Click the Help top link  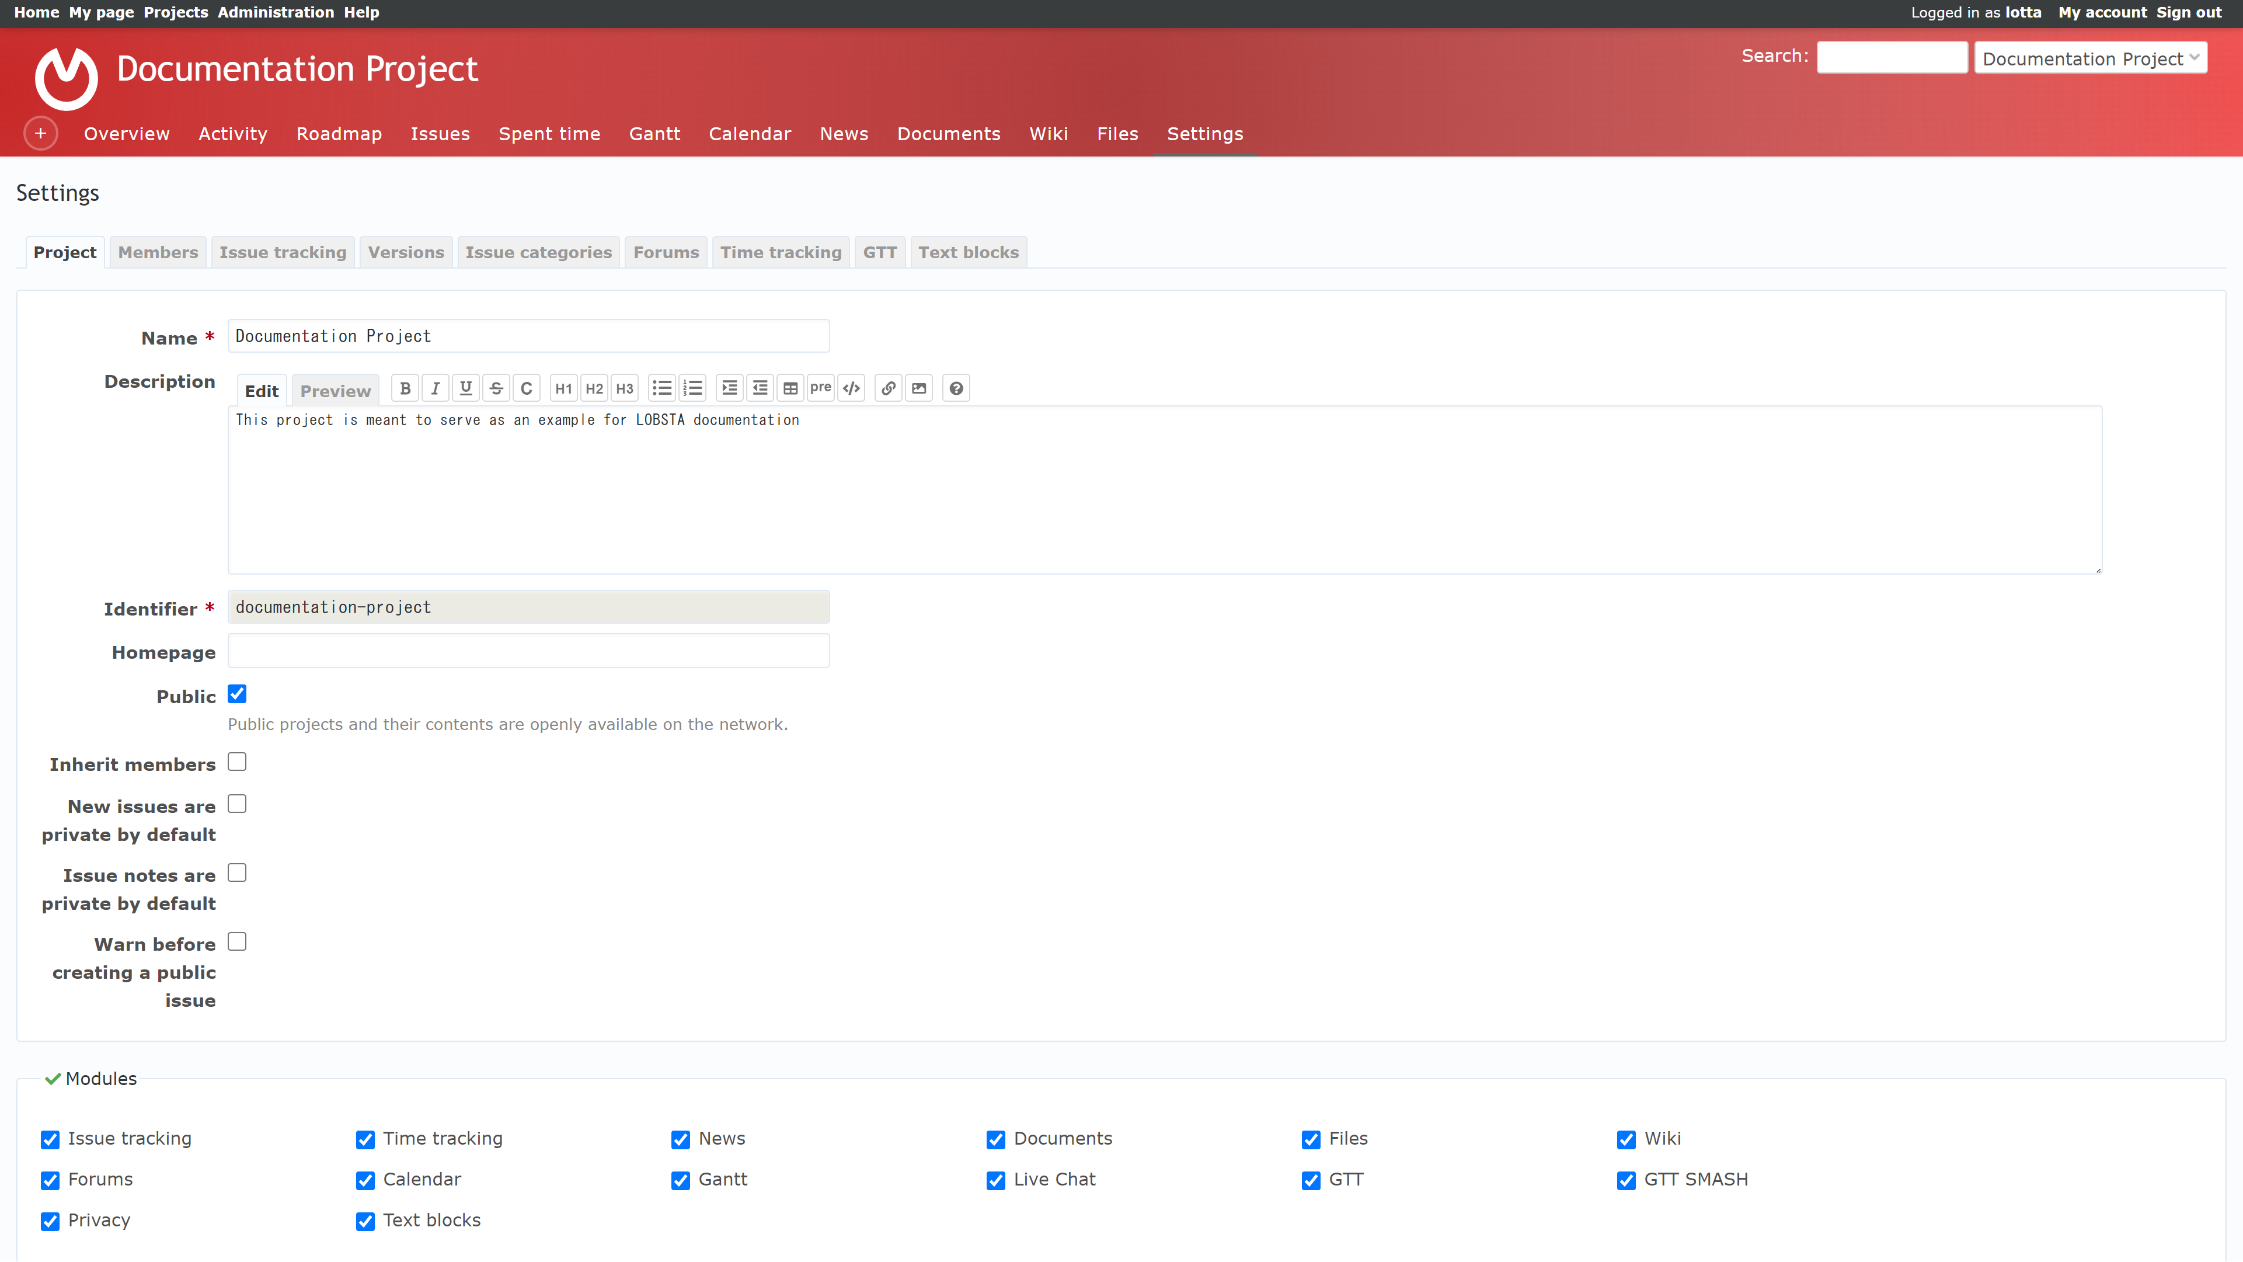(361, 12)
